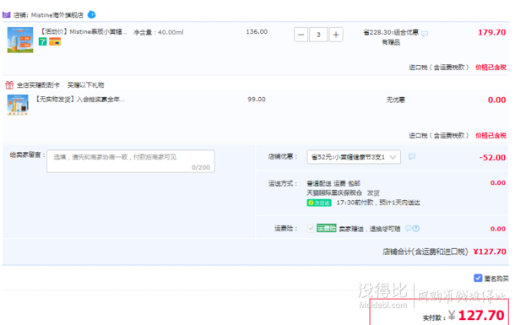Open the membership gift item title

(80, 99)
